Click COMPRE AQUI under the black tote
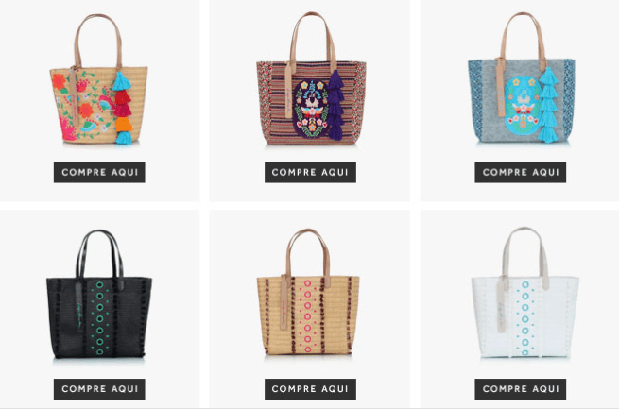The height and width of the screenshot is (409, 619). click(99, 389)
